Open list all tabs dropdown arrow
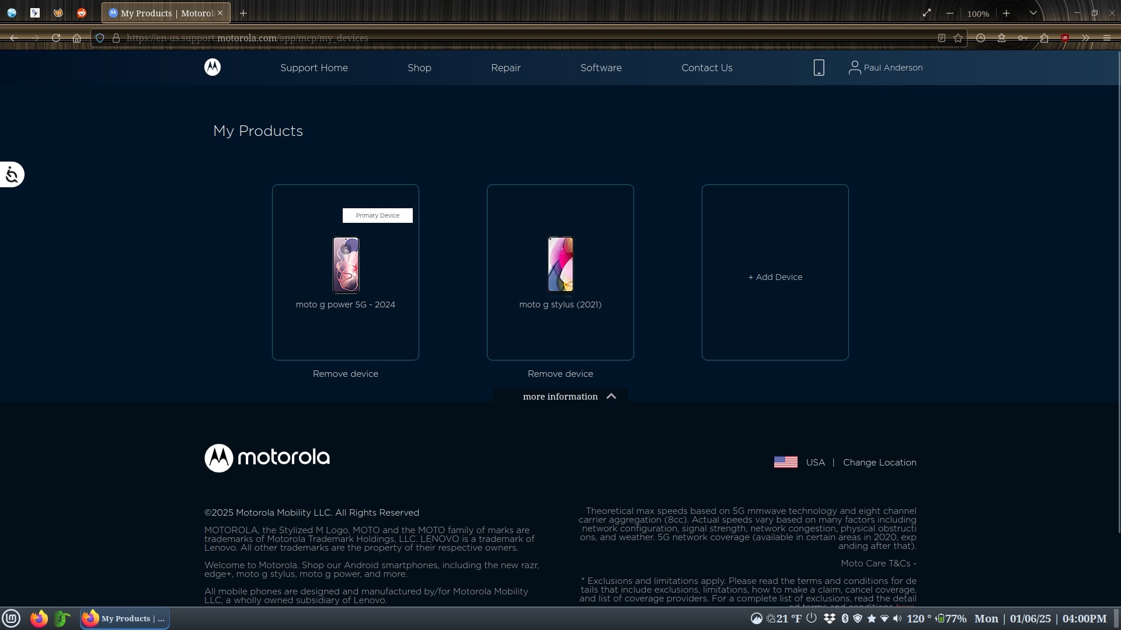This screenshot has height=630, width=1121. coord(1033,13)
